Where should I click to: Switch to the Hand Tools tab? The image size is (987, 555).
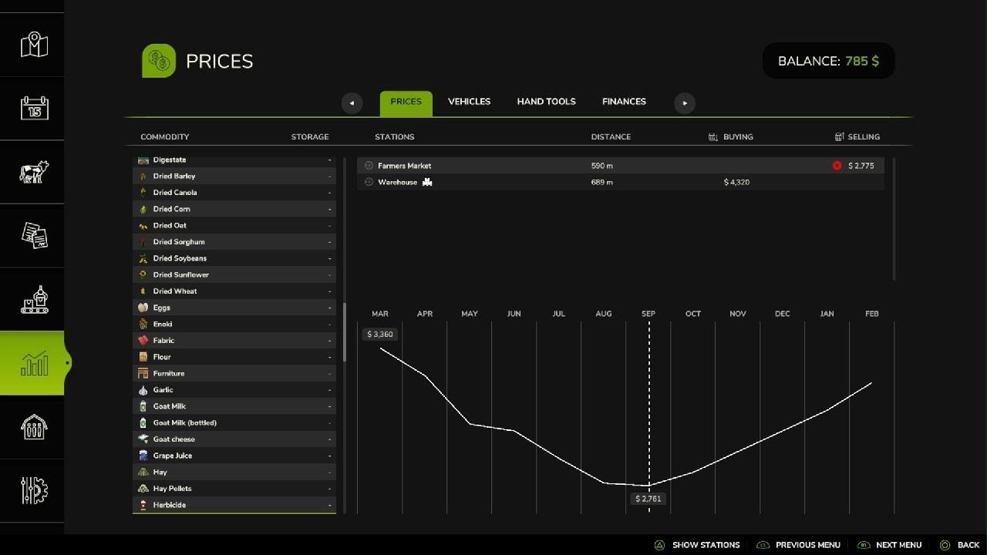coord(546,102)
